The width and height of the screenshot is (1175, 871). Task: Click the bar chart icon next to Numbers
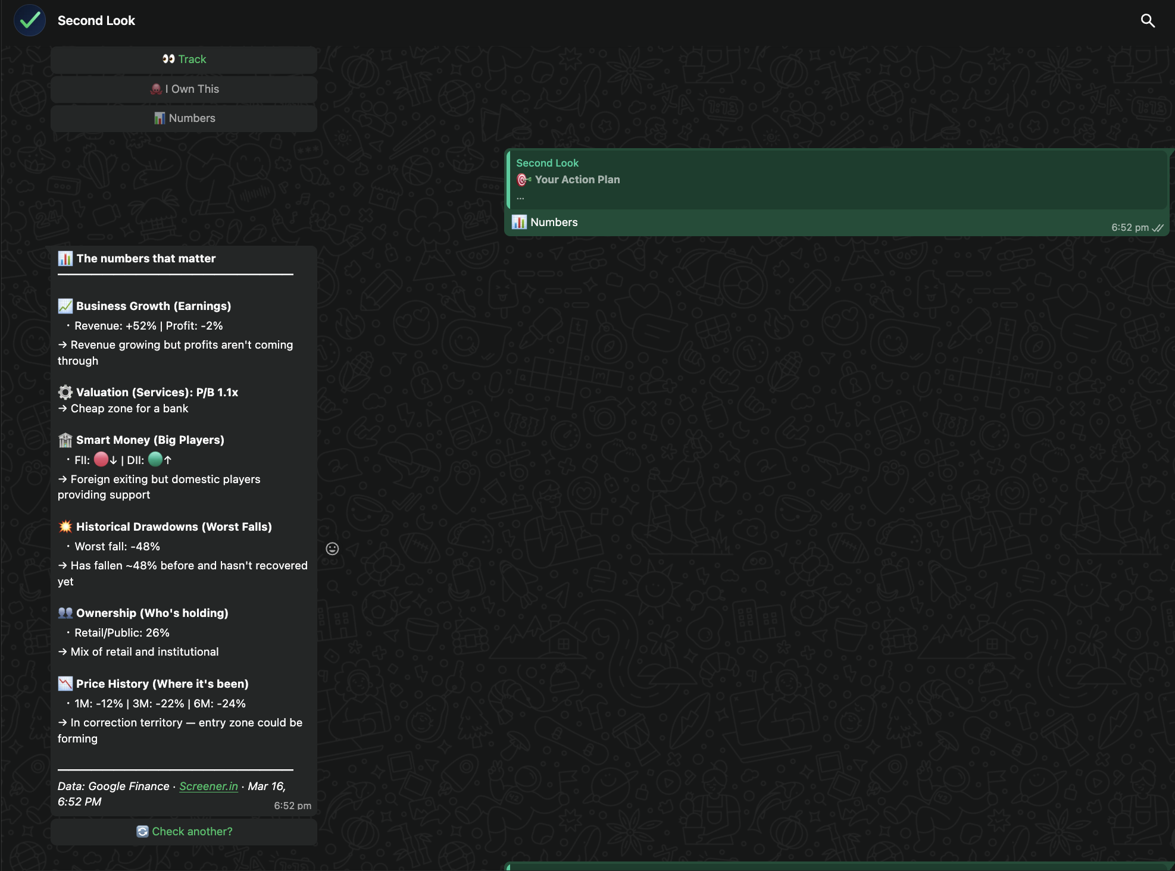click(x=160, y=118)
